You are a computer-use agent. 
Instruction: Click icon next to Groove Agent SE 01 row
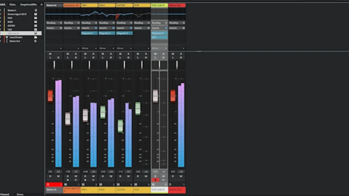pos(35,14)
